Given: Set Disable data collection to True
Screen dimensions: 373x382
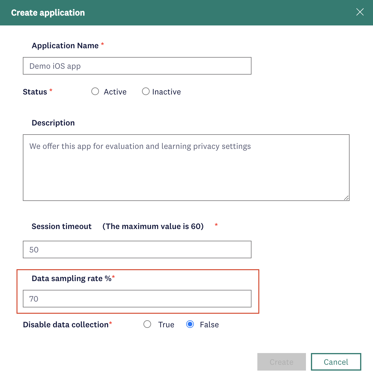Looking at the screenshot, I should pyautogui.click(x=147, y=324).
